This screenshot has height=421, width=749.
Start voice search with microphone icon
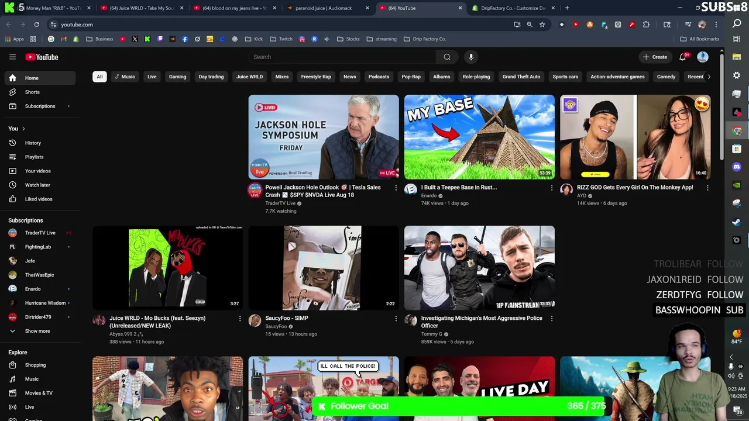click(x=471, y=57)
